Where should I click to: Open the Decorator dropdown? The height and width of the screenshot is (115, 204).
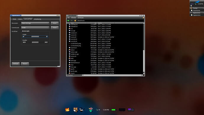pyautogui.click(x=35, y=23)
